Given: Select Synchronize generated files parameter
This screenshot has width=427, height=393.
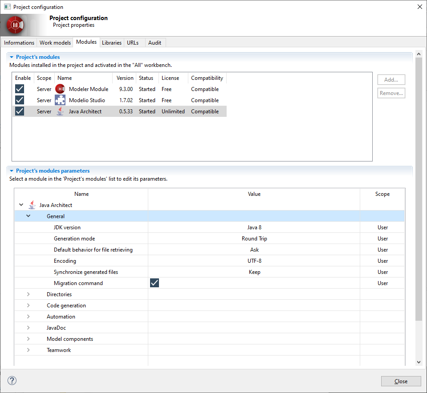Looking at the screenshot, I should [x=86, y=272].
